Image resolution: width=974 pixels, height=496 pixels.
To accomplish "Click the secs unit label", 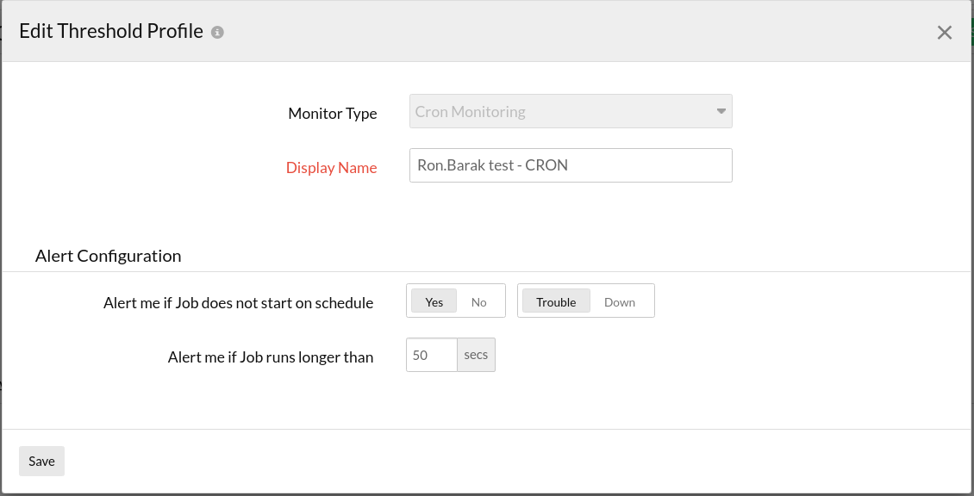I will [x=476, y=355].
